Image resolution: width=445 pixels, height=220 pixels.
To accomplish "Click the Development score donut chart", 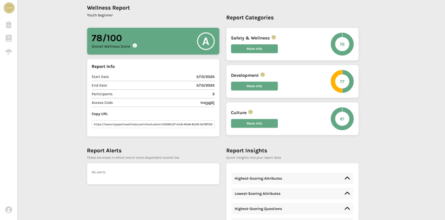I will 342,82.
